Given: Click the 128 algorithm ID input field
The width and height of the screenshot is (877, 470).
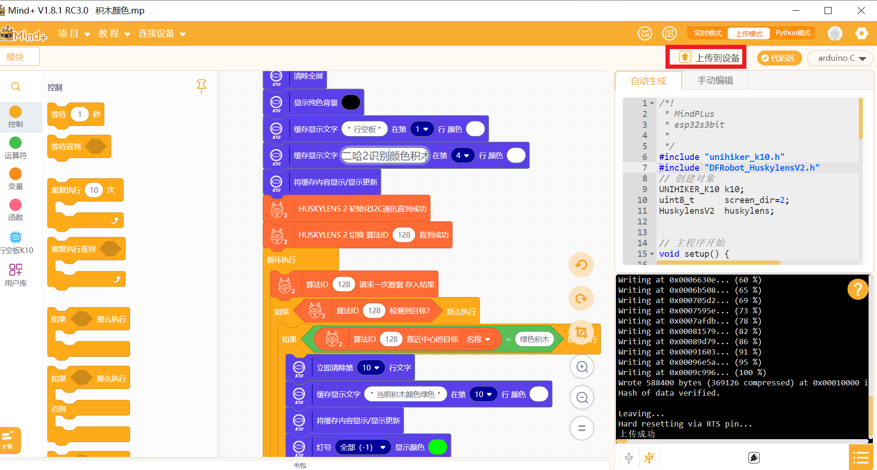Looking at the screenshot, I should pyautogui.click(x=404, y=235).
